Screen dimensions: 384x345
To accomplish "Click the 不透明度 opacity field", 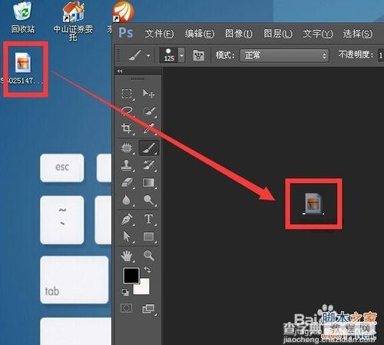I will click(x=381, y=55).
